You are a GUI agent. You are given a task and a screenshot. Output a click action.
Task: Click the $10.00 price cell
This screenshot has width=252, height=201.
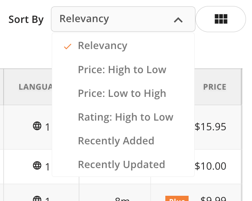point(210,166)
